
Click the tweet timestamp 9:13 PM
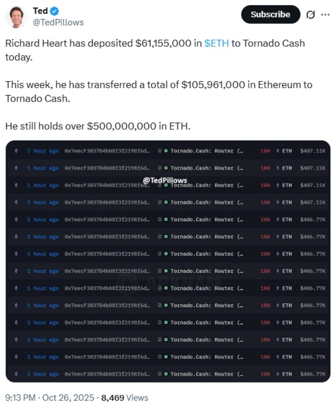click(x=19, y=398)
